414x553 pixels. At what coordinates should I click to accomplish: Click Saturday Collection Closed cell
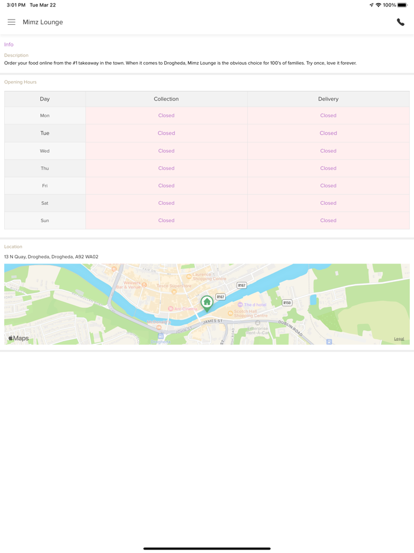click(x=166, y=203)
